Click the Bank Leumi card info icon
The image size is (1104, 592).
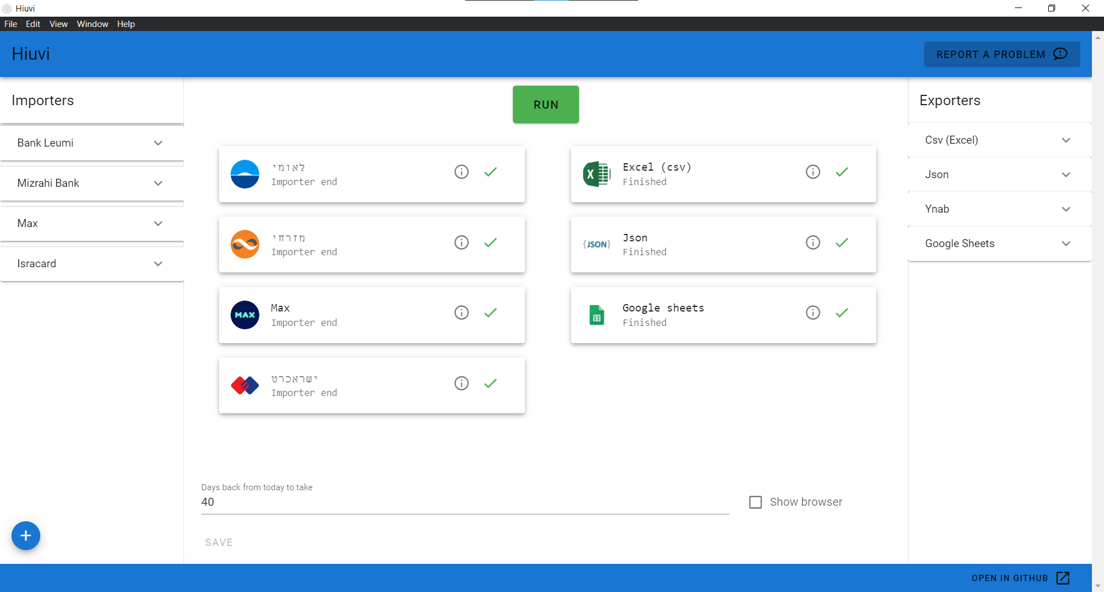coord(461,172)
